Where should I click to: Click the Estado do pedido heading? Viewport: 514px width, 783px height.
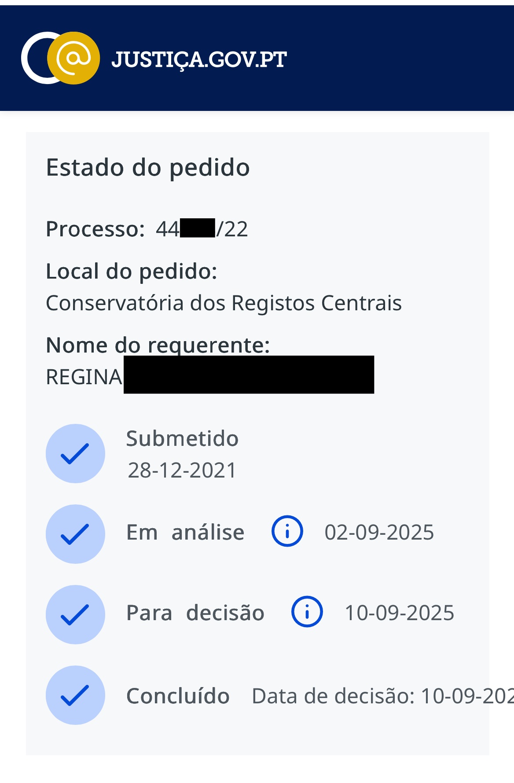point(148,168)
